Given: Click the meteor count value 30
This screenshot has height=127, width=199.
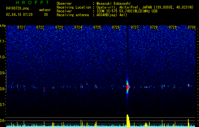Looking at the screenshot, I should (46, 15).
